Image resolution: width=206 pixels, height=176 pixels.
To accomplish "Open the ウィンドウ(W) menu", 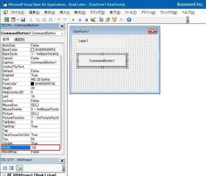I will (169, 12).
